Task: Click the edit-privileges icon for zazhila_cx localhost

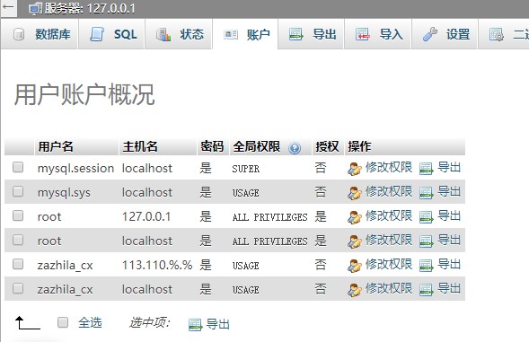Action: point(355,291)
